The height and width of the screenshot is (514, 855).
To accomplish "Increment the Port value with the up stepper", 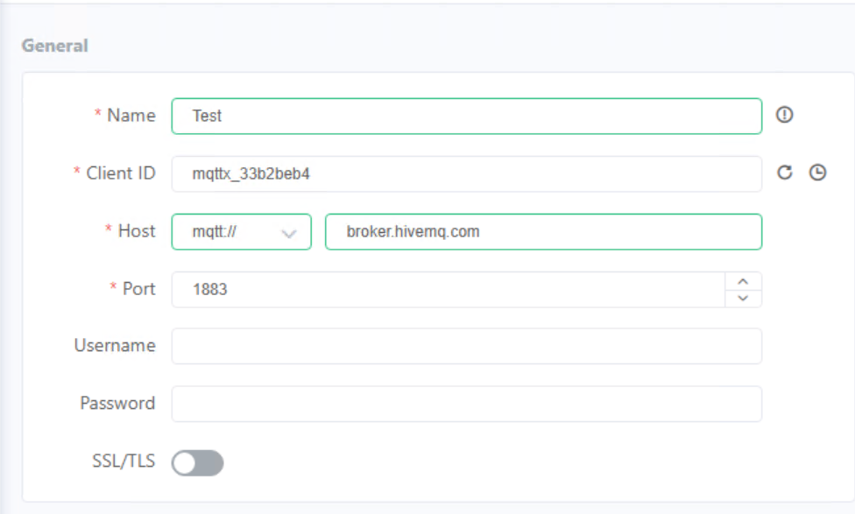I will [x=743, y=281].
